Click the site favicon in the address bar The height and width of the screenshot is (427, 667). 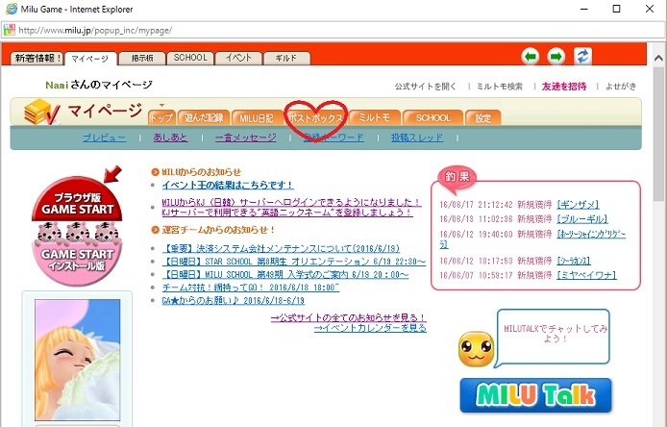9,30
